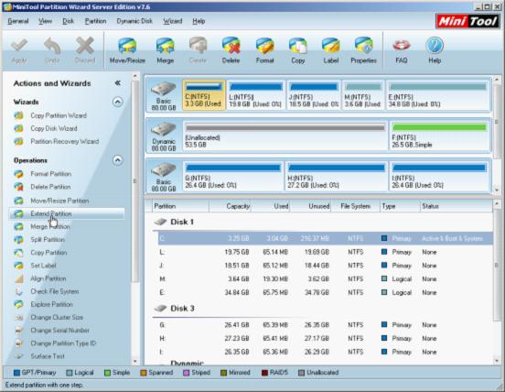505x392 pixels.
Task: Select the H:(NTFS) 27.2 GB partition block
Action: pyautogui.click(x=337, y=177)
